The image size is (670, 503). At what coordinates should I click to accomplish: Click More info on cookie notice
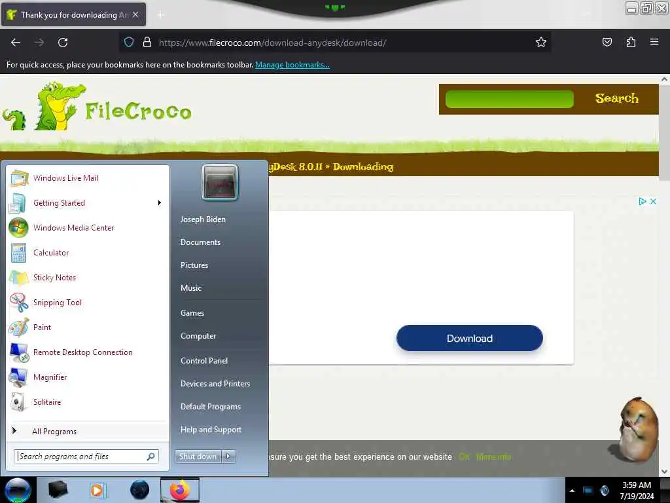click(x=493, y=456)
